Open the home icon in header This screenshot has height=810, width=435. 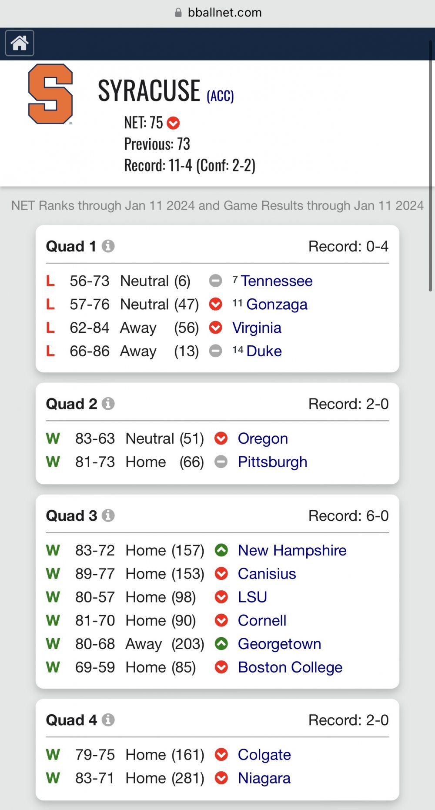(20, 43)
